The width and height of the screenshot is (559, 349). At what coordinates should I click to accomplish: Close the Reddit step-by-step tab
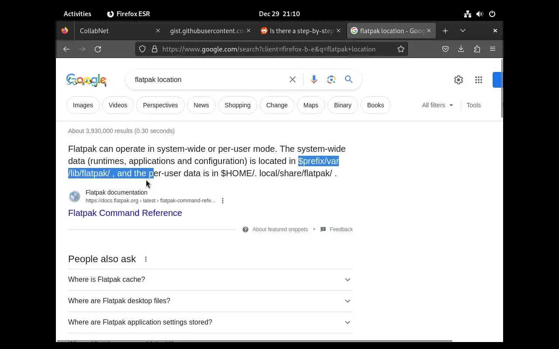tap(338, 31)
